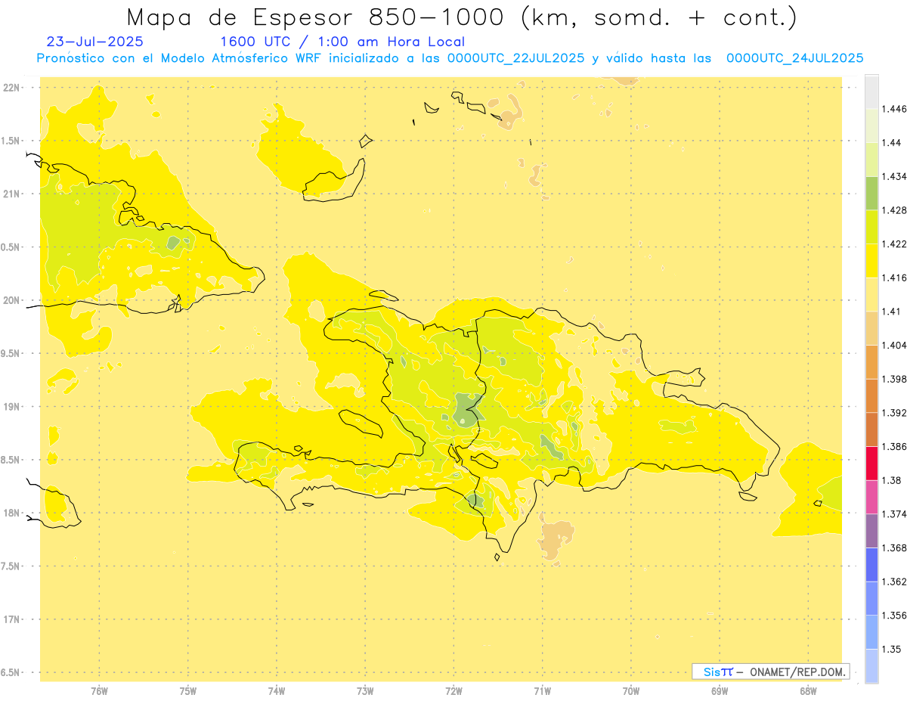Click the colorbar value '1.422'
The width and height of the screenshot is (907, 701).
click(x=894, y=243)
